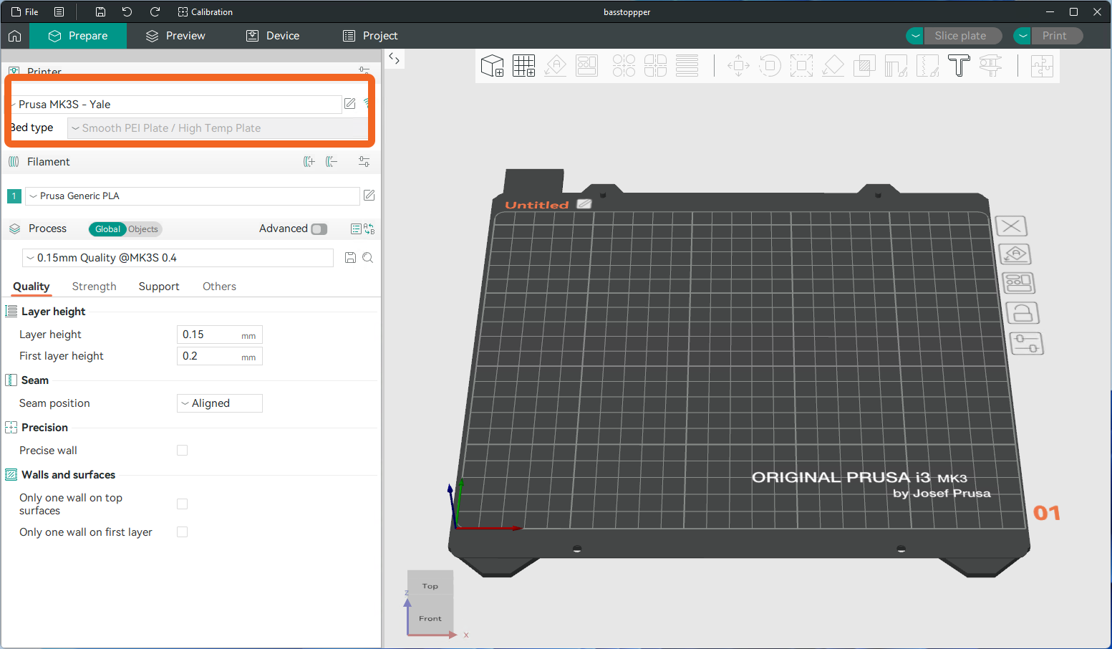Click the Add plate icon
Screen dimensions: 1112x649
(523, 65)
